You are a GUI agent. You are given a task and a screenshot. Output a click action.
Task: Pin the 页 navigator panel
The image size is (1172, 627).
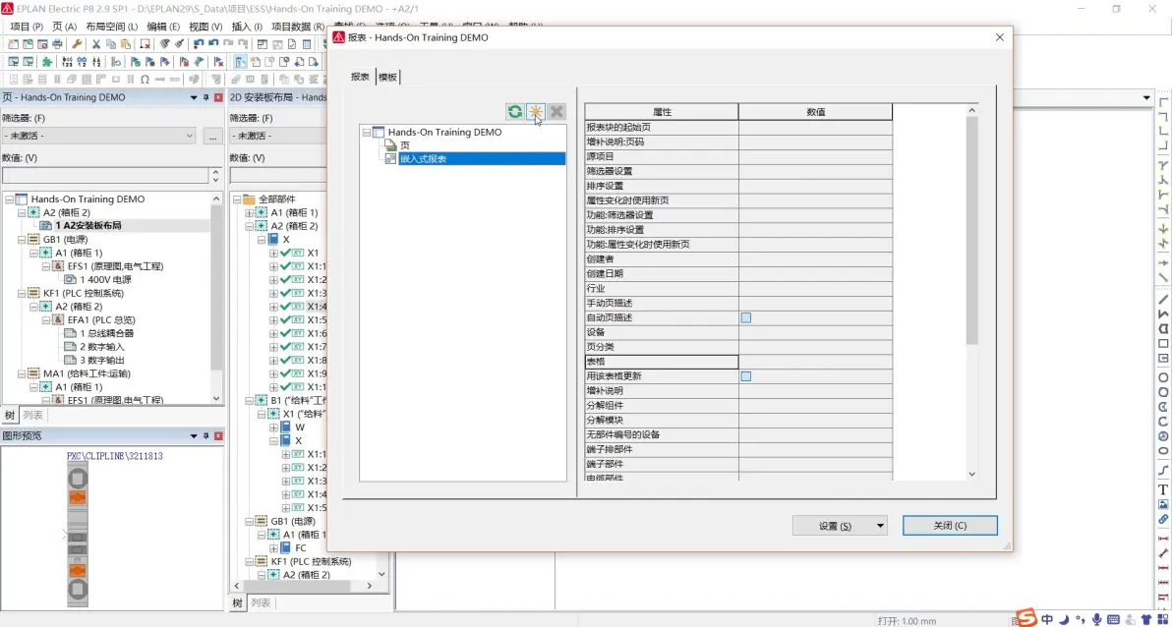point(206,98)
